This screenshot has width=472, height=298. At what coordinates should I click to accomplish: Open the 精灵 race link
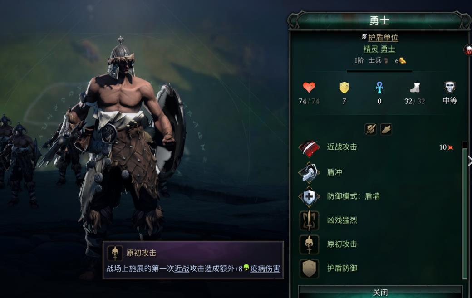pyautogui.click(x=371, y=49)
